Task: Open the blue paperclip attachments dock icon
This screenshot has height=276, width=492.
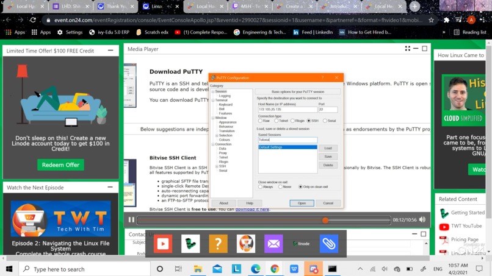Action: pyautogui.click(x=329, y=244)
